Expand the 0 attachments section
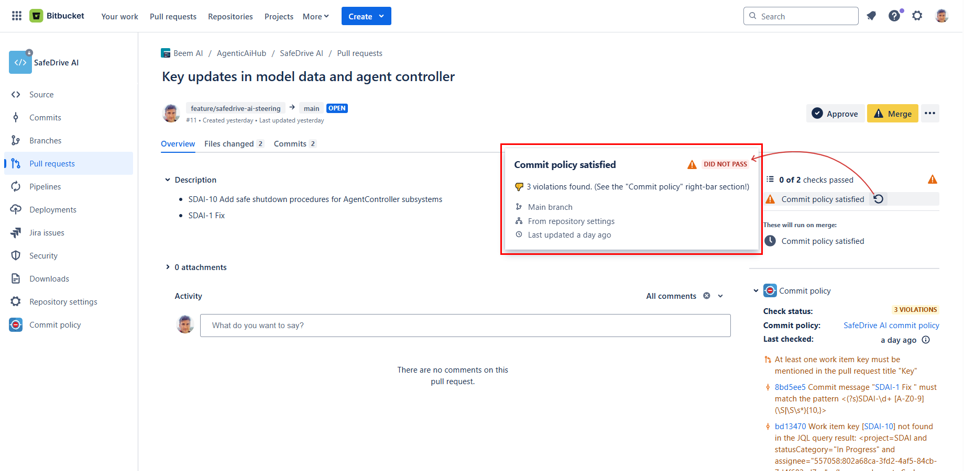This screenshot has width=964, height=471. click(x=167, y=267)
